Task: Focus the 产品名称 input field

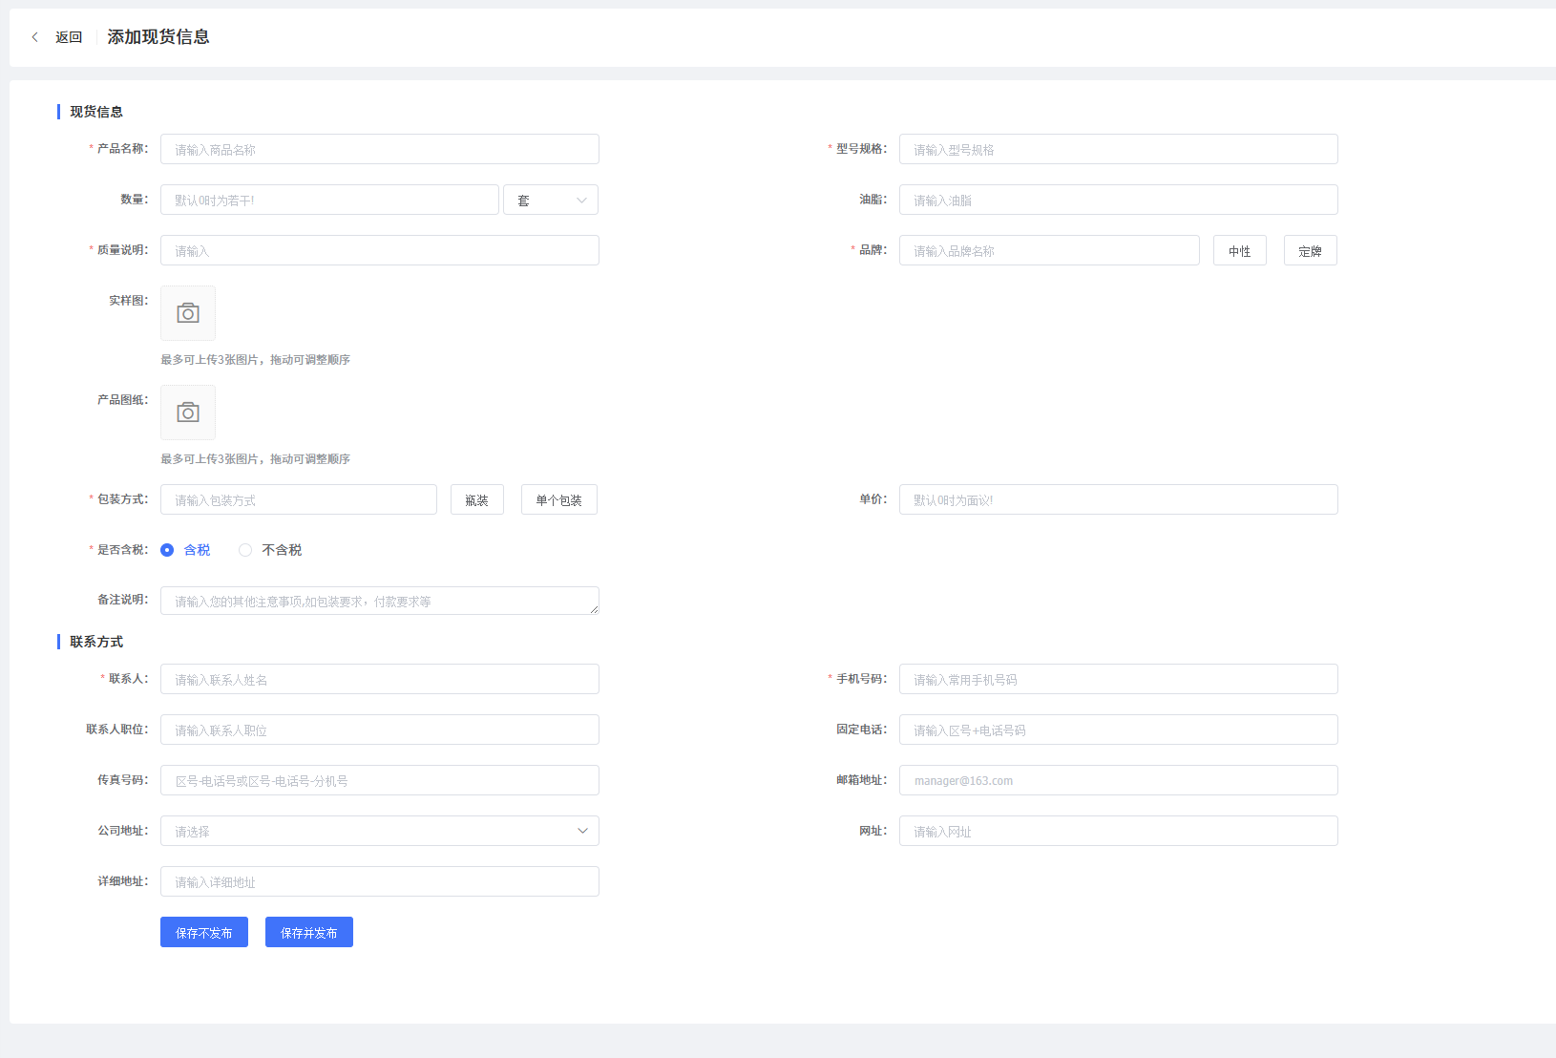Action: pyautogui.click(x=379, y=150)
